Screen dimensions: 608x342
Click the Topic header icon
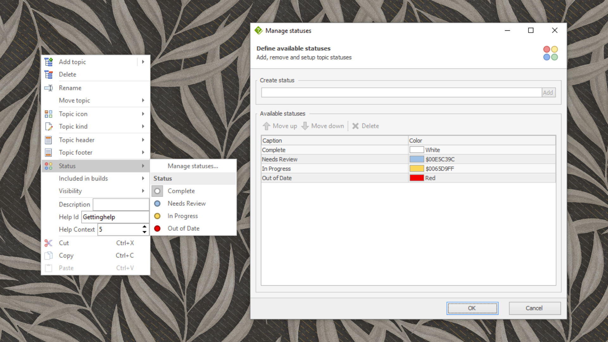48,140
